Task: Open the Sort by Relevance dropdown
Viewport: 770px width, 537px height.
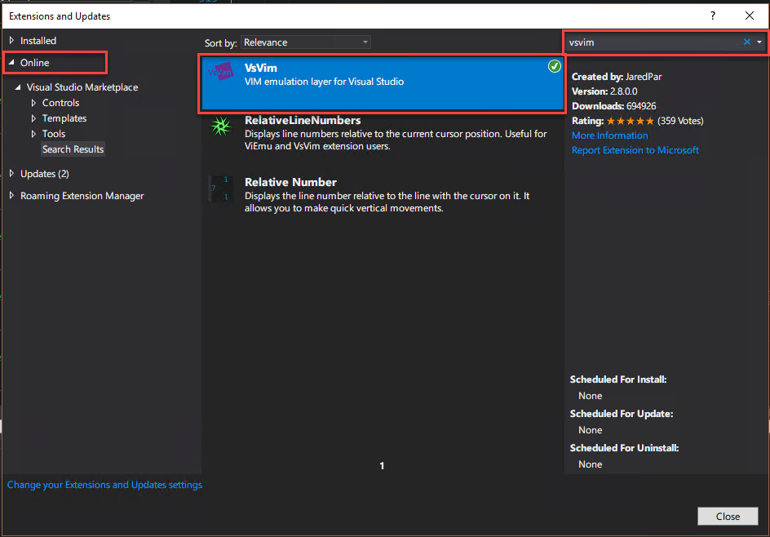Action: point(306,42)
